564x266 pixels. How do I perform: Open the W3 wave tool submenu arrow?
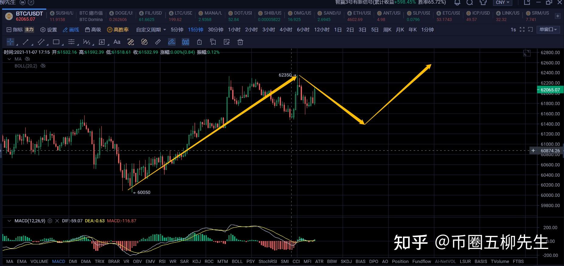pyautogui.click(x=93, y=45)
